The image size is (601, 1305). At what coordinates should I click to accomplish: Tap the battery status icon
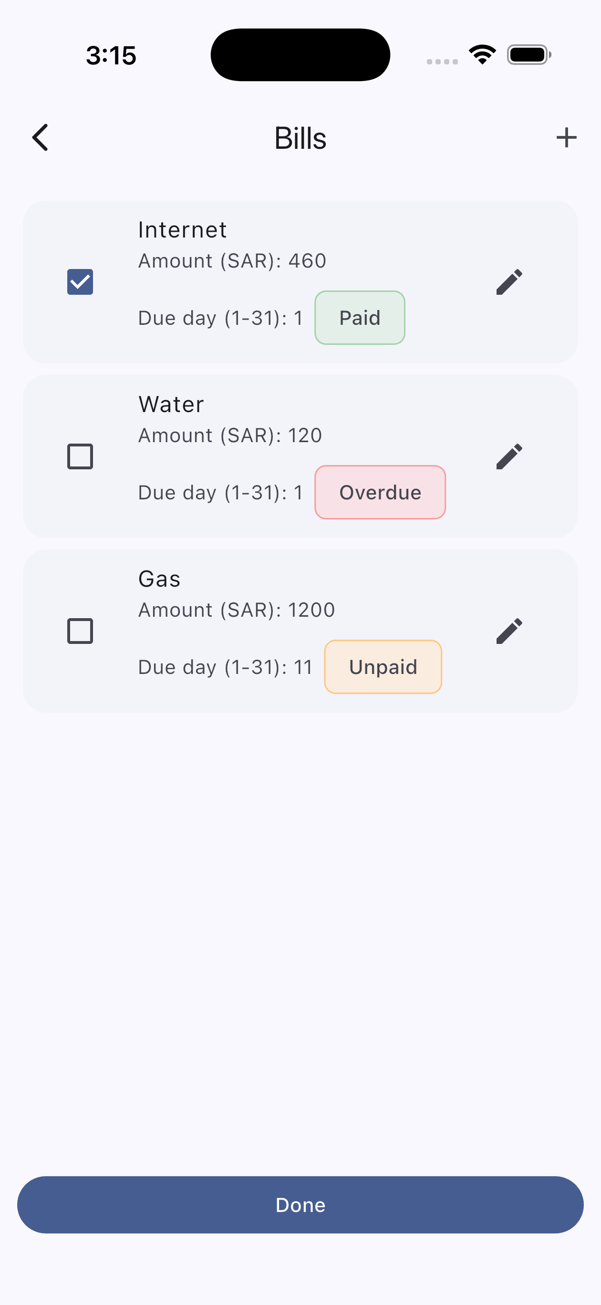tap(528, 55)
